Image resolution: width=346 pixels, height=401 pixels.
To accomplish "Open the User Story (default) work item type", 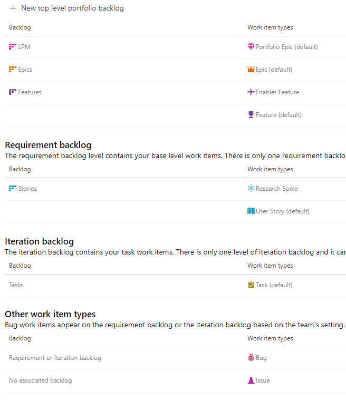I will click(x=278, y=211).
